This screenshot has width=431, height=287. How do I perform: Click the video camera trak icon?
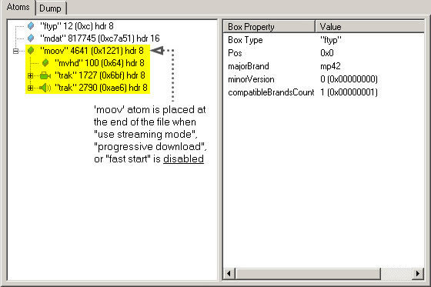[x=45, y=75]
